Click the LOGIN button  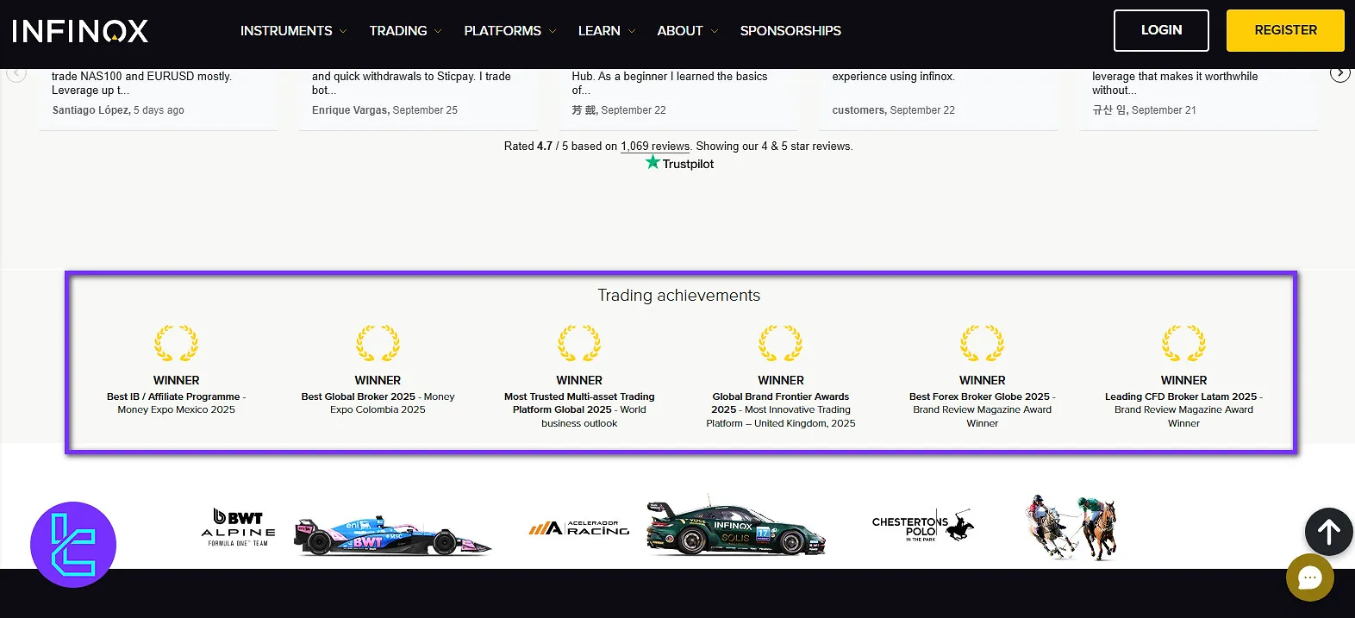coord(1161,30)
